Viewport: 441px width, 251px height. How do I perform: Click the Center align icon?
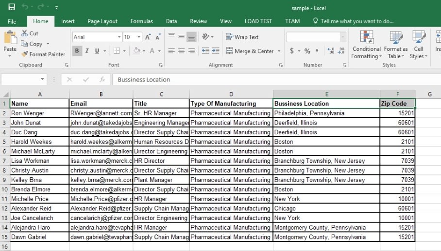[x=181, y=51]
